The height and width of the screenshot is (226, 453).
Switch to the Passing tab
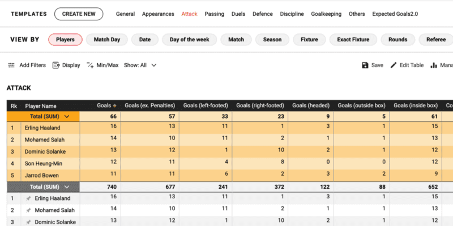[214, 14]
